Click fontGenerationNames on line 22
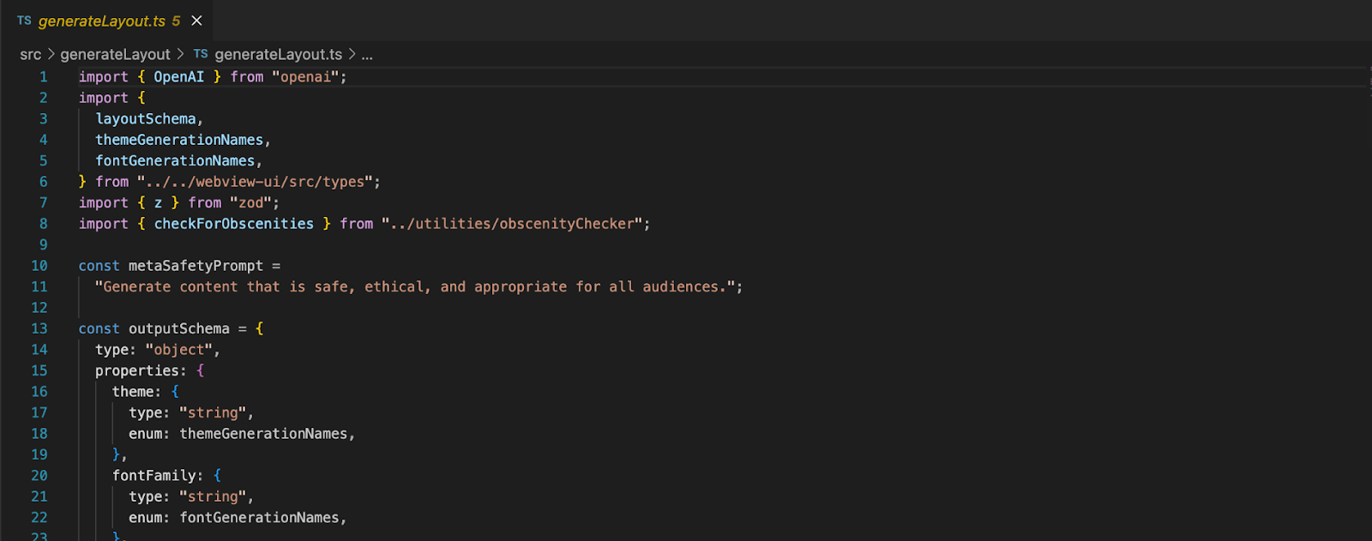1372x541 pixels. (259, 518)
